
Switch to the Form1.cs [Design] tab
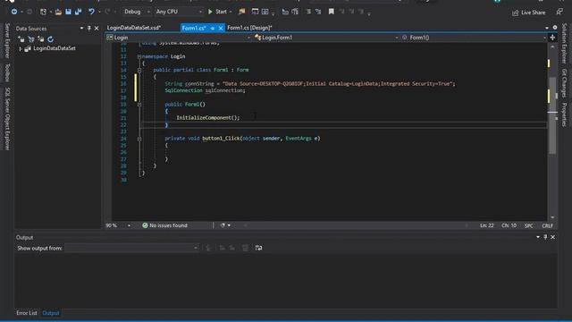point(249,28)
